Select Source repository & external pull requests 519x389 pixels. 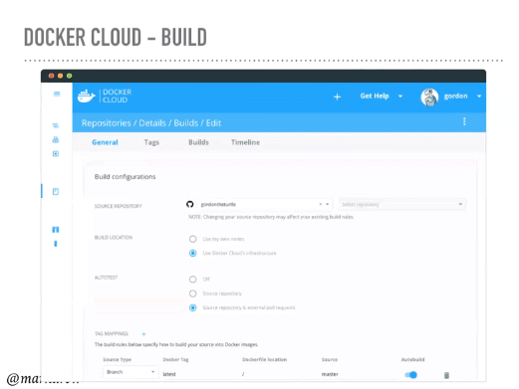coord(192,308)
